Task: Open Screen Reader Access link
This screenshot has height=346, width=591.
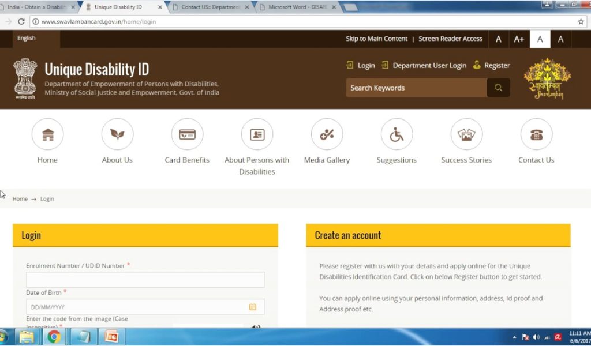Action: pyautogui.click(x=450, y=39)
